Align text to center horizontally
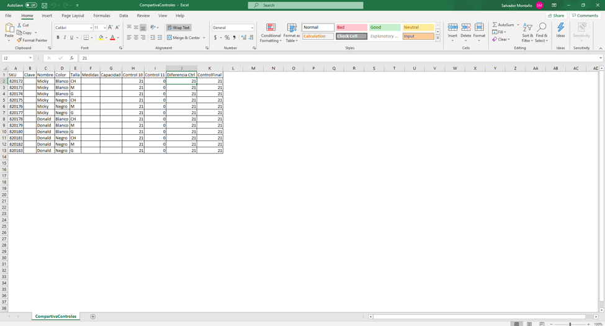Viewport: 605px width, 326px height. click(x=136, y=38)
